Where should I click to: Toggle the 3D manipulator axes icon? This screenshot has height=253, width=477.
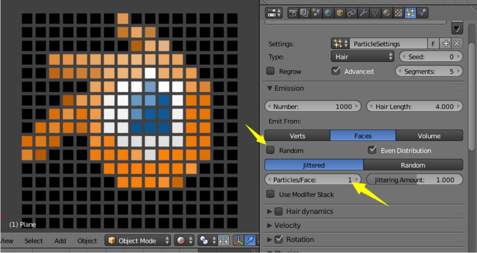(x=238, y=241)
